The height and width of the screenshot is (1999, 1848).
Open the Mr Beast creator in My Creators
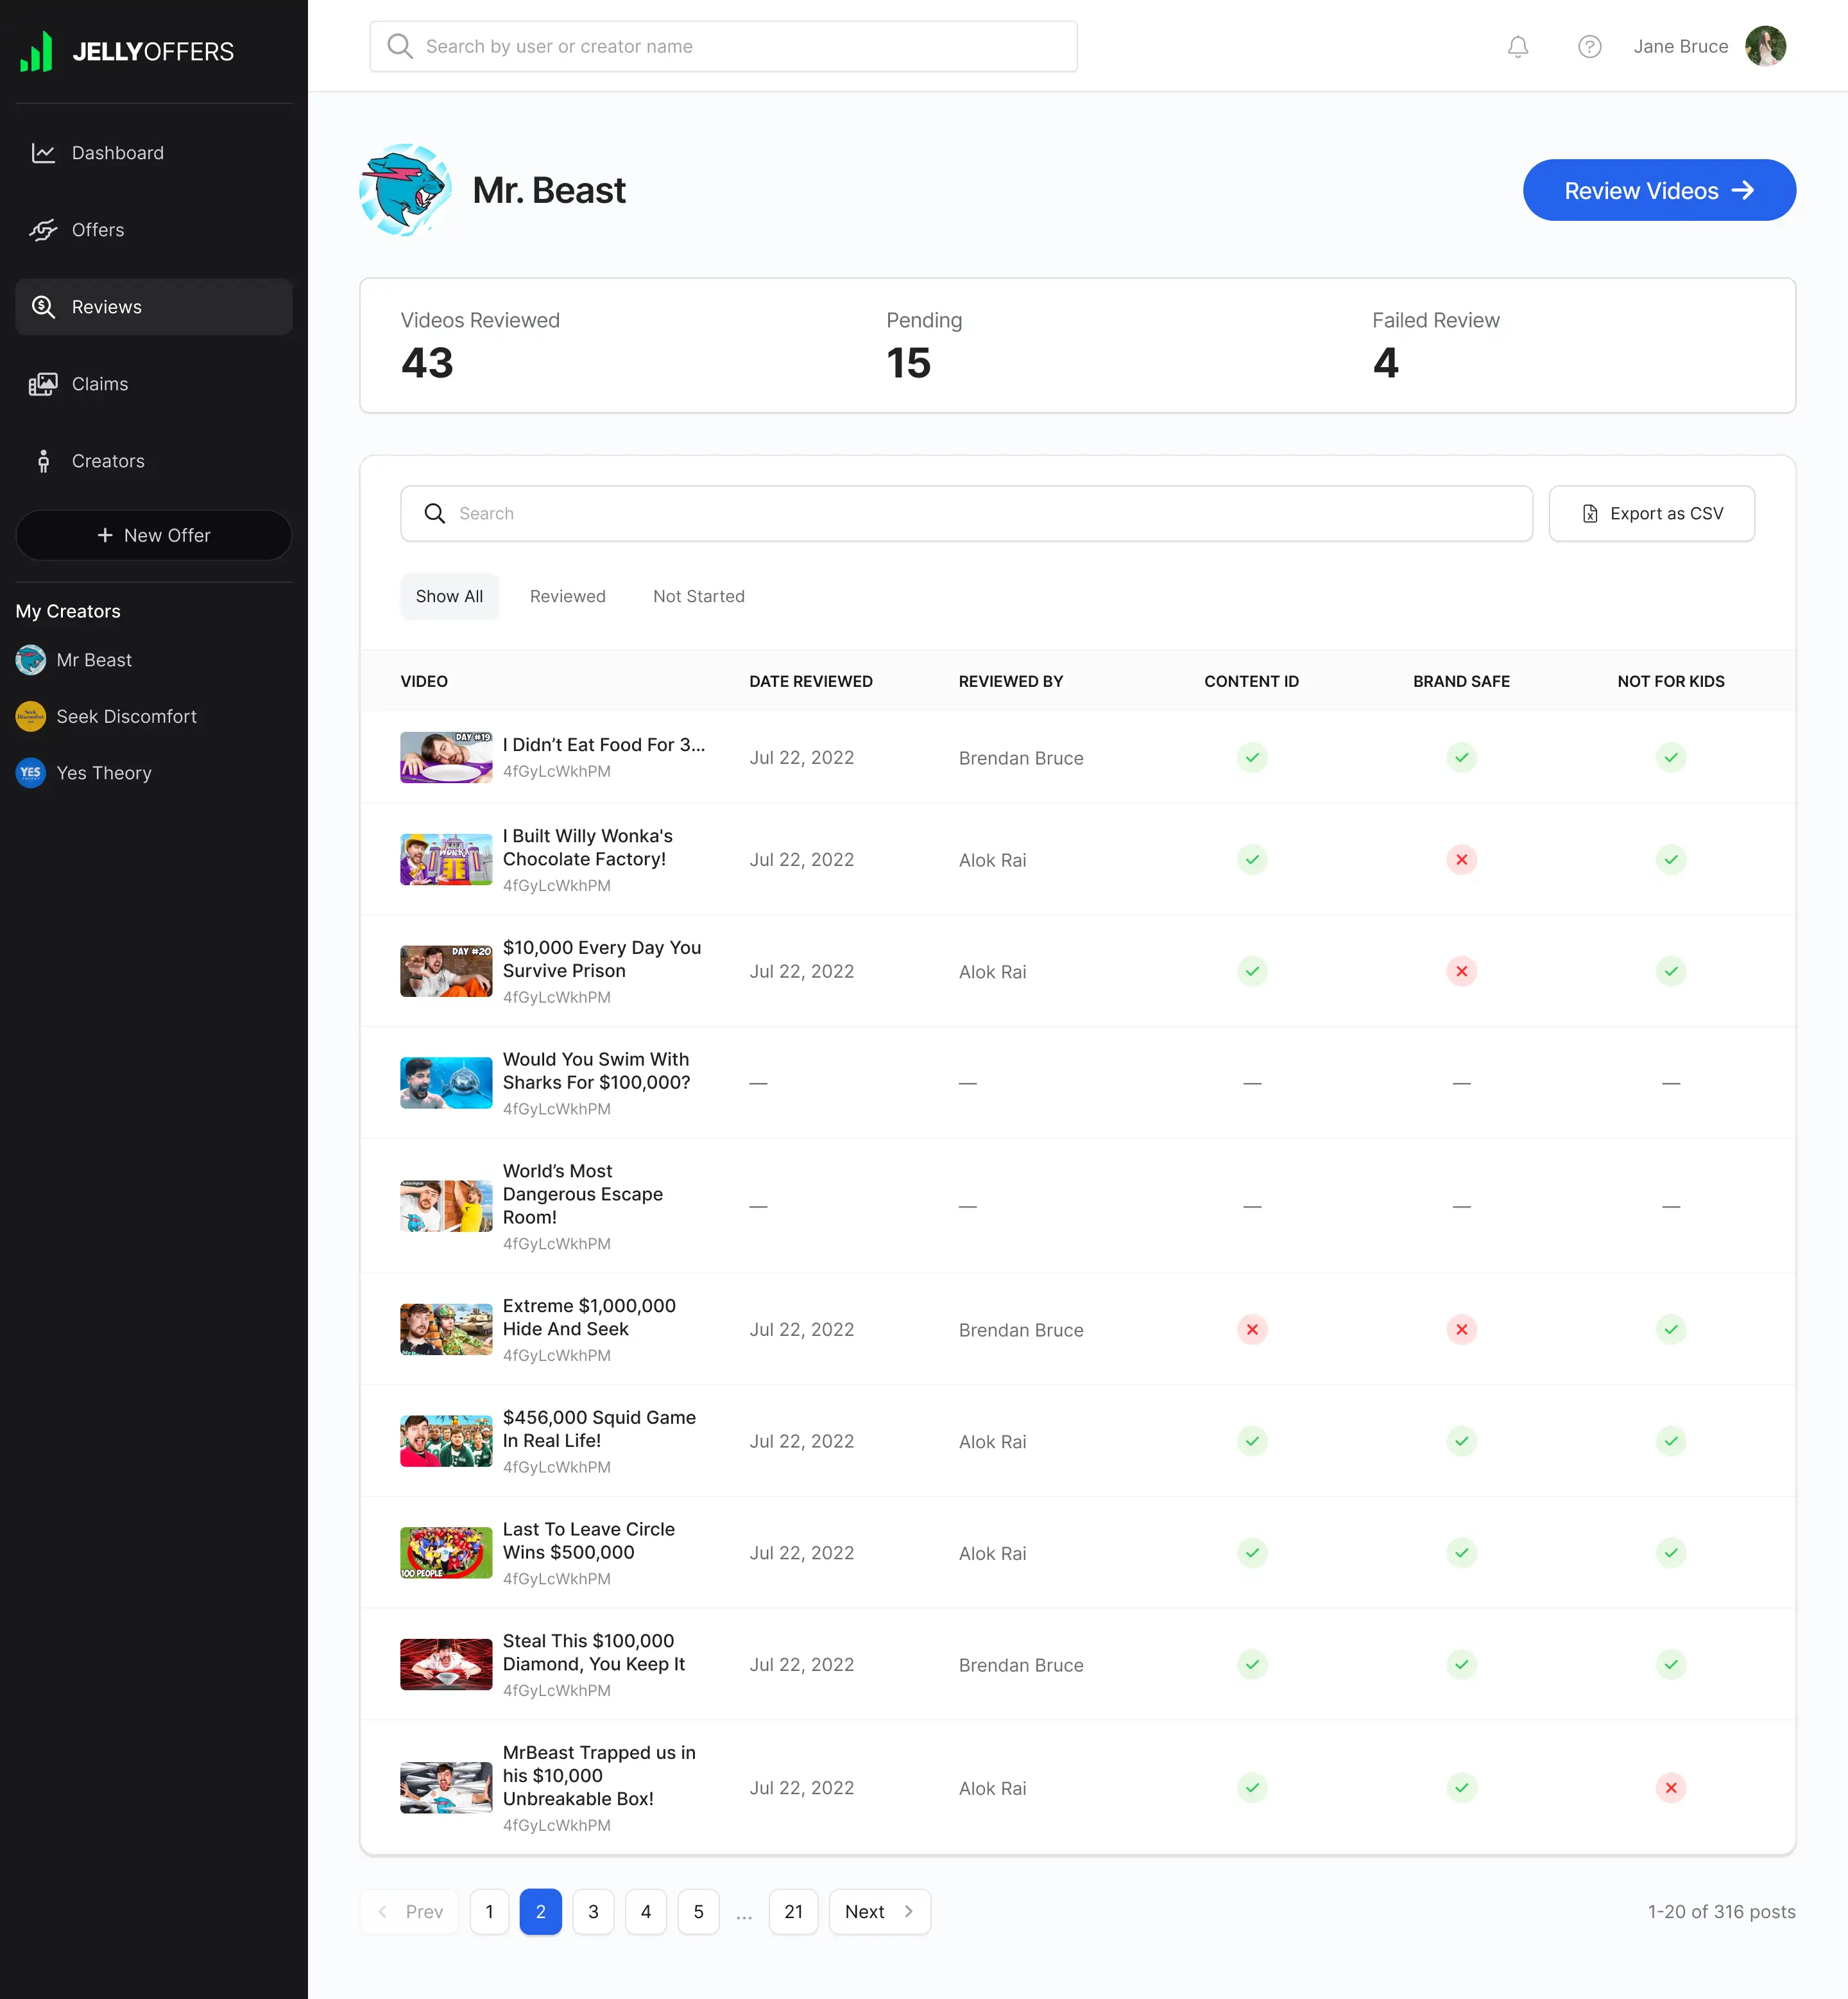point(74,661)
